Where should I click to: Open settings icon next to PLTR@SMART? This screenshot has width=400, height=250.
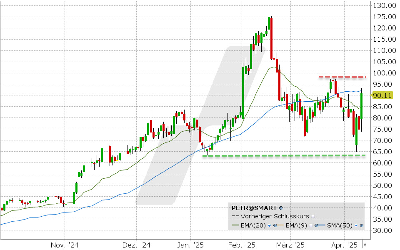point(281,208)
